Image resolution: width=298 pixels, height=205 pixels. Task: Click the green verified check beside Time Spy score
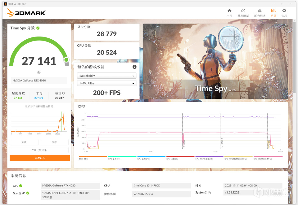tap(38, 28)
